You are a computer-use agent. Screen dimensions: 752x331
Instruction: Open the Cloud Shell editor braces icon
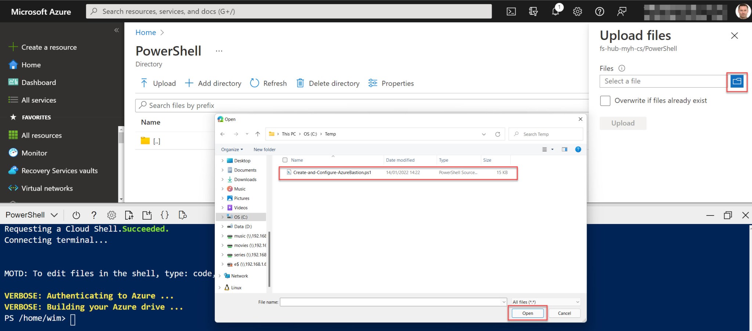click(165, 215)
